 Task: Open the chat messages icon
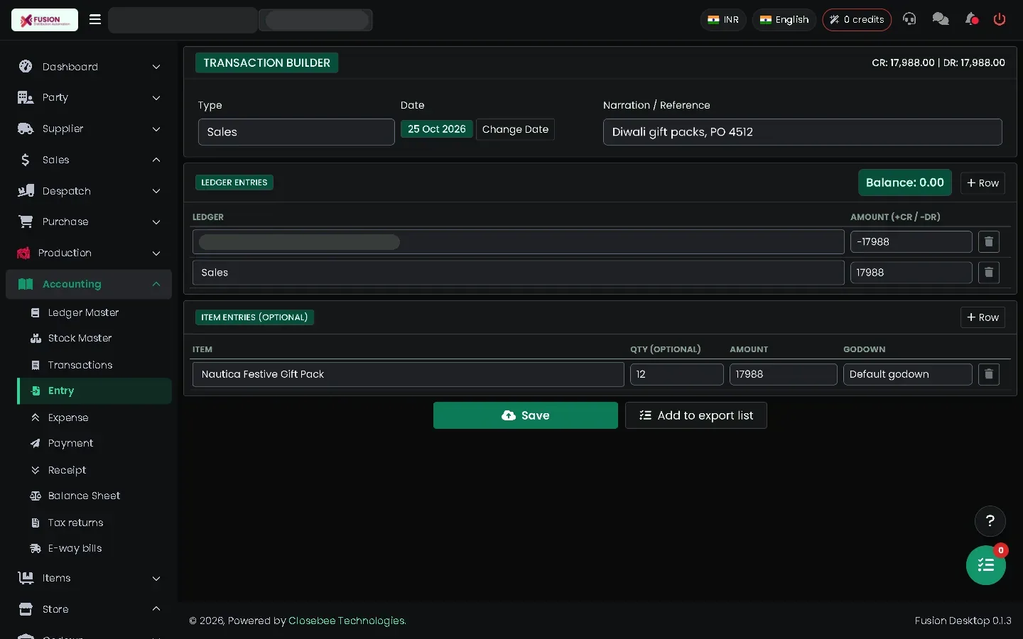tap(941, 19)
